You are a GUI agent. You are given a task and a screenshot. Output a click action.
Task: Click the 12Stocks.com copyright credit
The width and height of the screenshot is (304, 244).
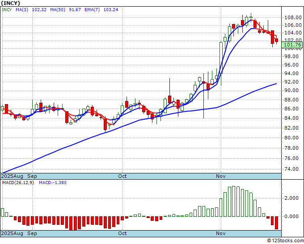coord(285,240)
